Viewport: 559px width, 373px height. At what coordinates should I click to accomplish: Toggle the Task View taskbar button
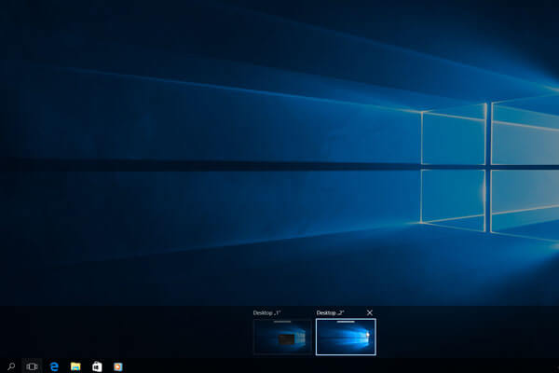[x=32, y=366]
